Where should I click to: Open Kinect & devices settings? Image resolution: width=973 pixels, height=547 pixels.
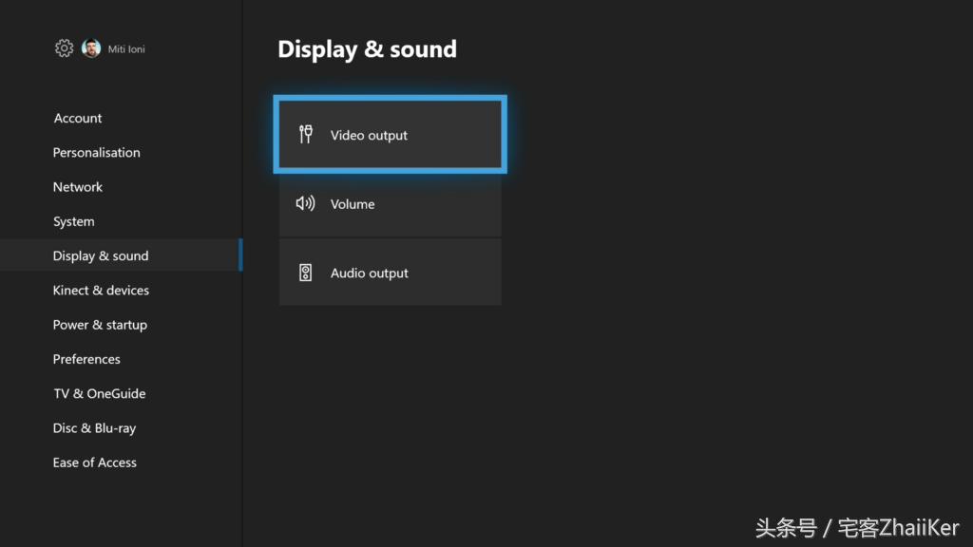tap(101, 291)
